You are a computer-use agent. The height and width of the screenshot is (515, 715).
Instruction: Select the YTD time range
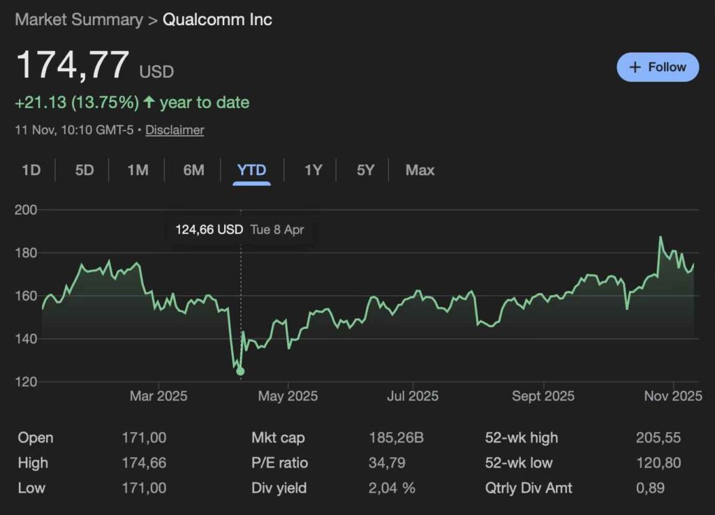pyautogui.click(x=251, y=170)
